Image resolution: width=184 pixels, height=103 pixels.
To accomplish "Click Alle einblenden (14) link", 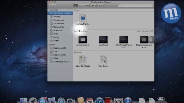I will (145, 31).
